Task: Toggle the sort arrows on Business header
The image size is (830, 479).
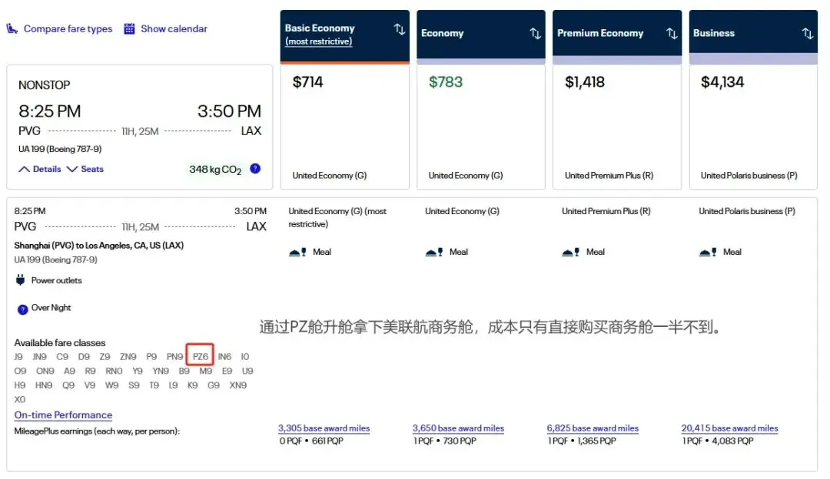Action: (x=807, y=34)
